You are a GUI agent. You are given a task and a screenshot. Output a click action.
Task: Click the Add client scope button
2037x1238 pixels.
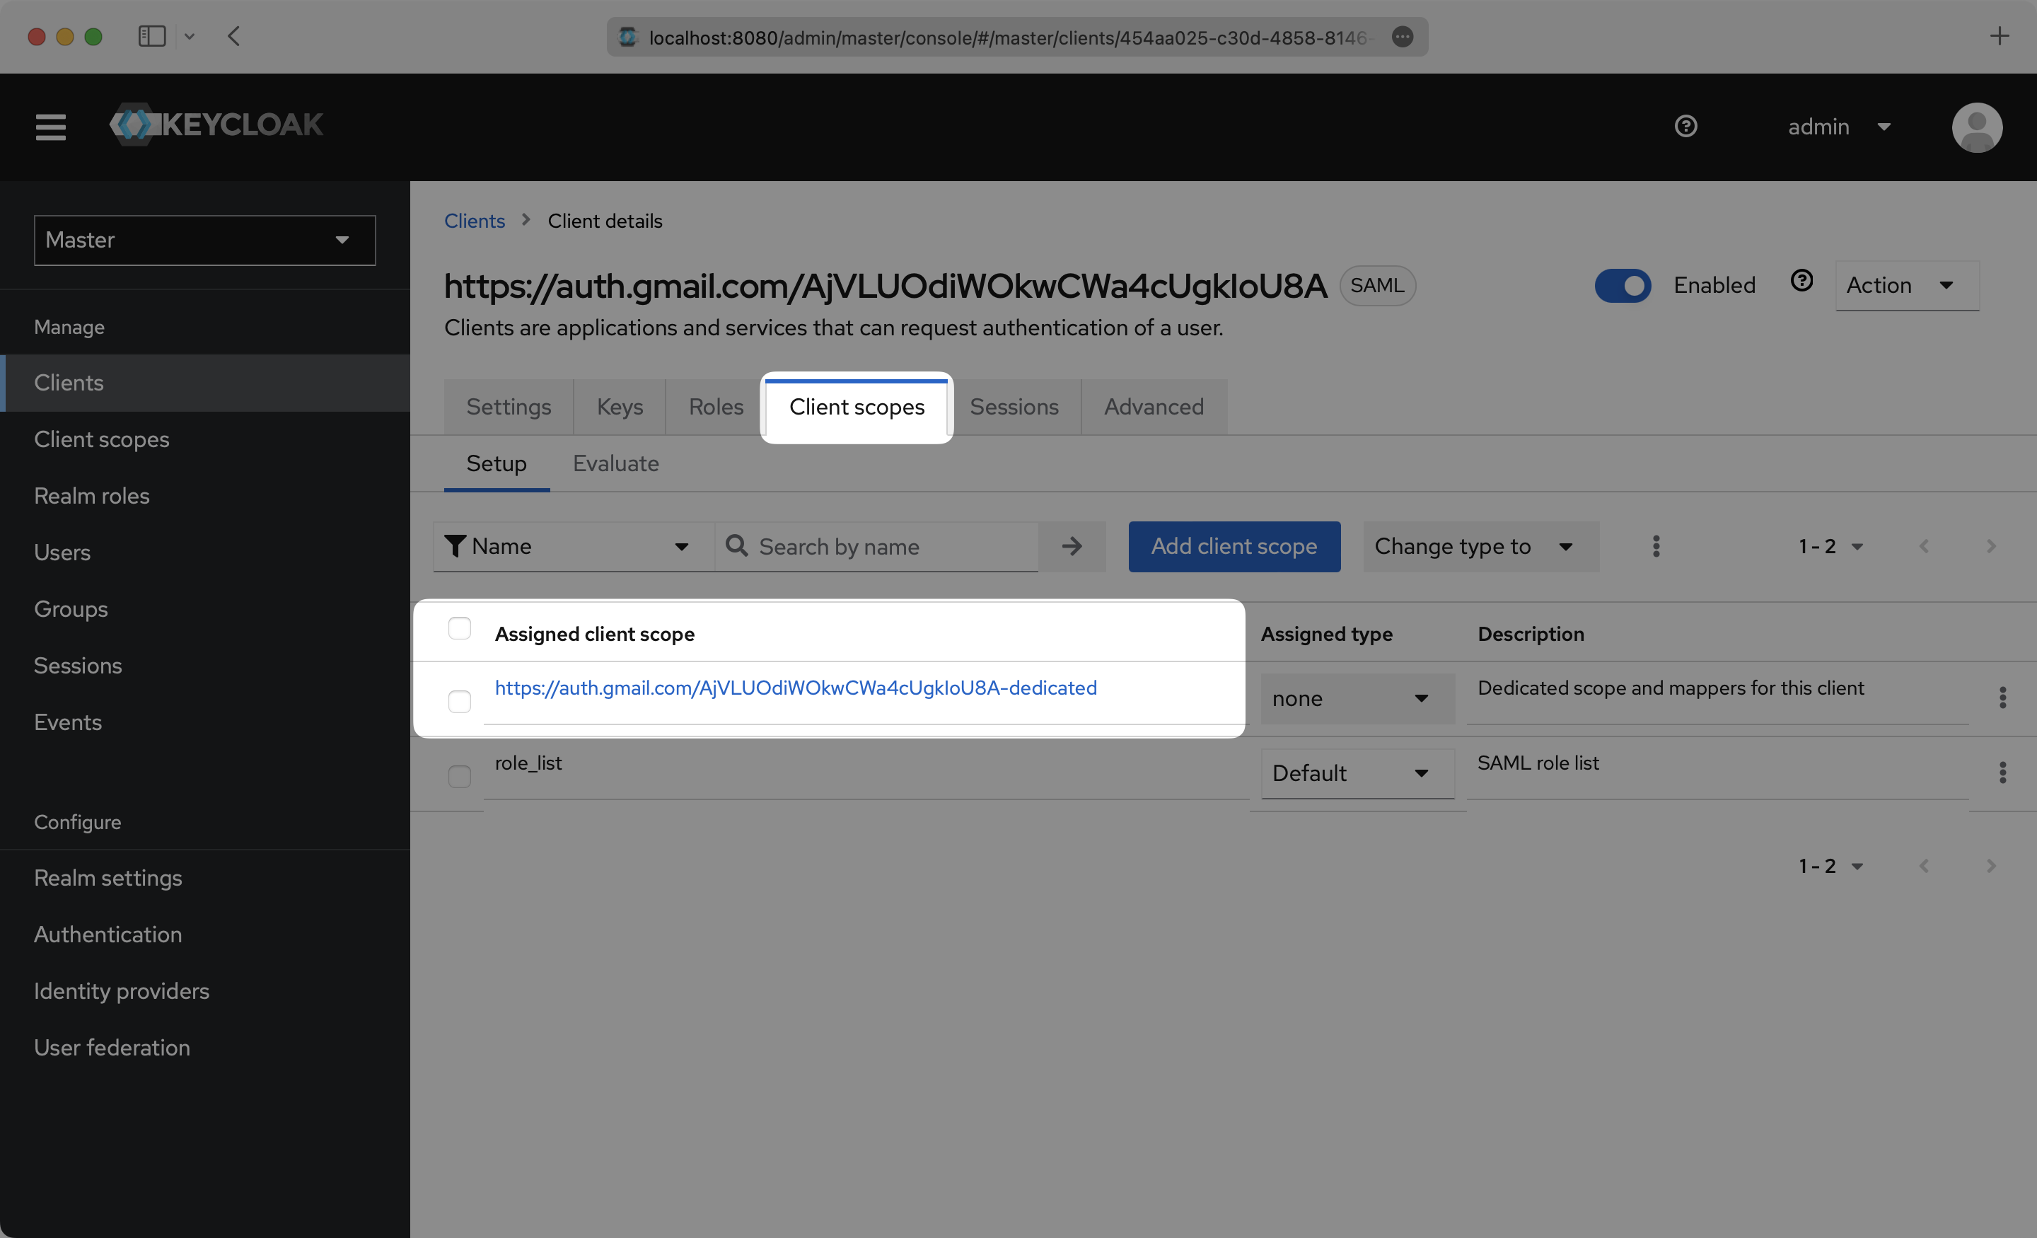point(1234,545)
